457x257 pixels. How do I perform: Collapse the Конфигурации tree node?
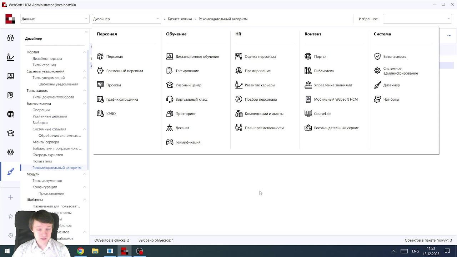85,187
